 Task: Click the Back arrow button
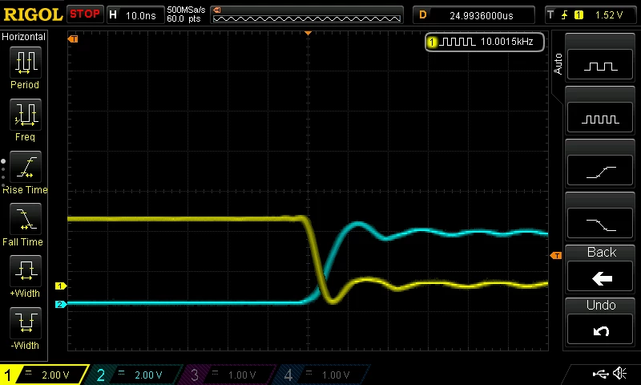[600, 276]
